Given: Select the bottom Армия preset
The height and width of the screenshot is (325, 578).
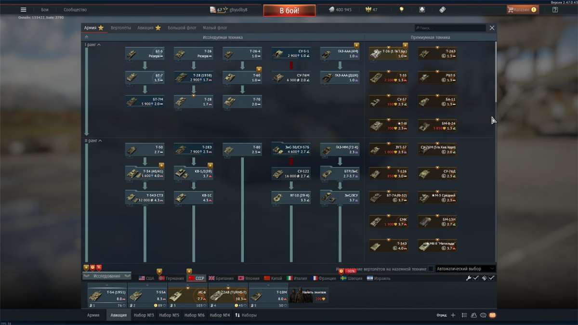Looking at the screenshot, I should [x=93, y=315].
